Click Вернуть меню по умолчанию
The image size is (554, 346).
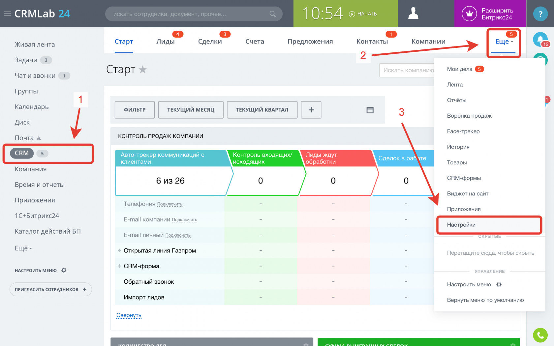tap(485, 300)
